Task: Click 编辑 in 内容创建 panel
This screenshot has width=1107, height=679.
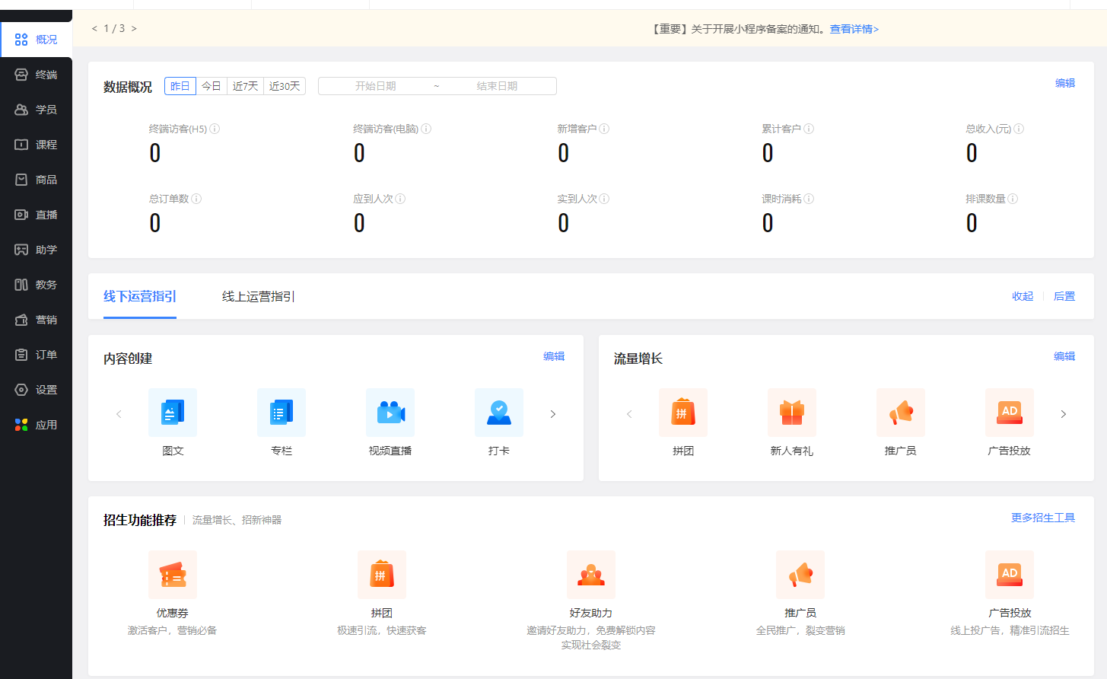Action: click(554, 356)
